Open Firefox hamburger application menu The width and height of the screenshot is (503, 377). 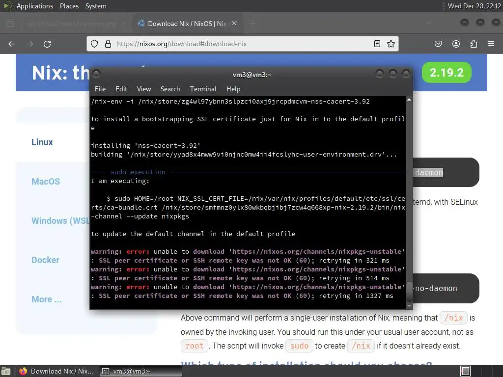[491, 44]
